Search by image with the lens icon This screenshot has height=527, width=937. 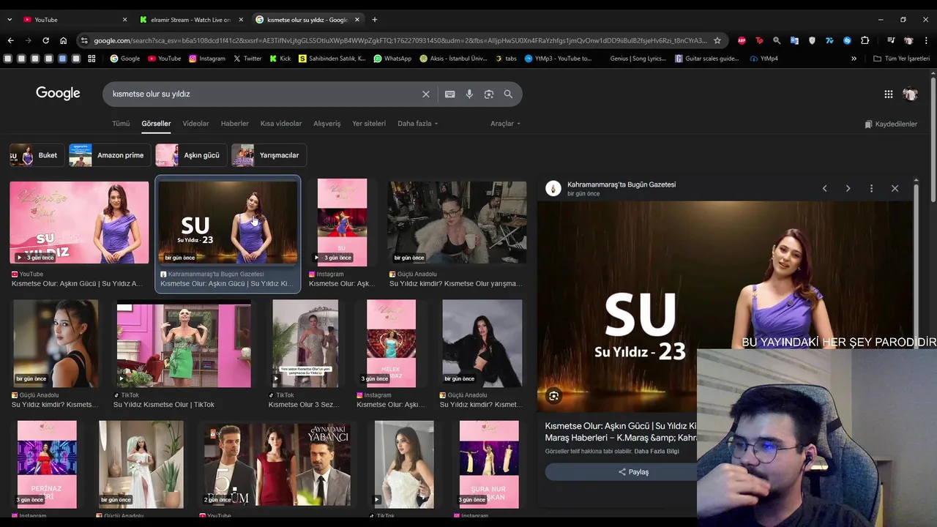489,94
